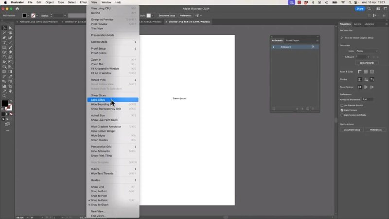Click the Edit Artboards button
The height and width of the screenshot is (219, 389).
coord(367,63)
